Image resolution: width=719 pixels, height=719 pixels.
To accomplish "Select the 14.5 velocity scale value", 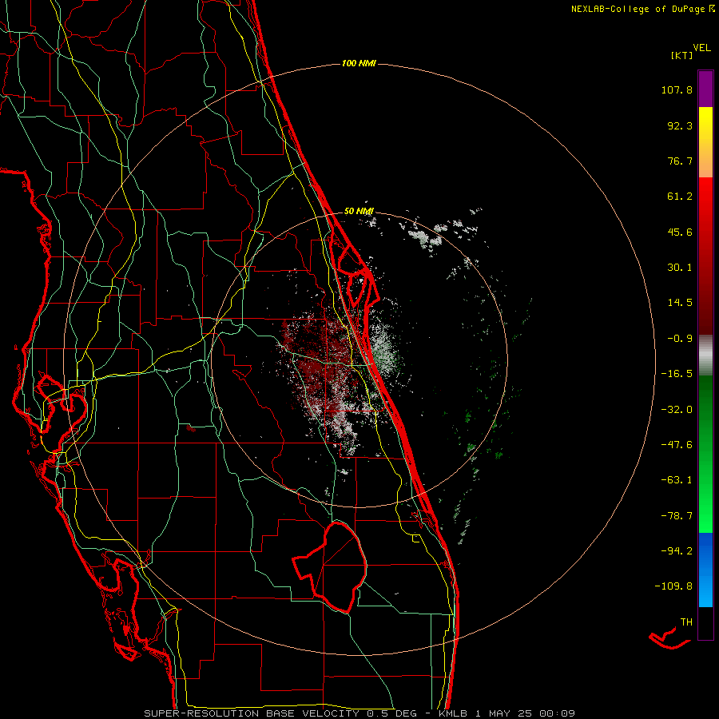I will [680, 303].
